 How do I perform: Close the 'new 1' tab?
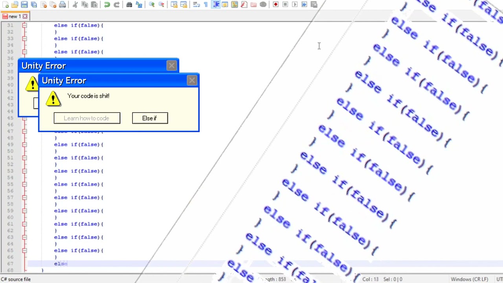tap(25, 17)
